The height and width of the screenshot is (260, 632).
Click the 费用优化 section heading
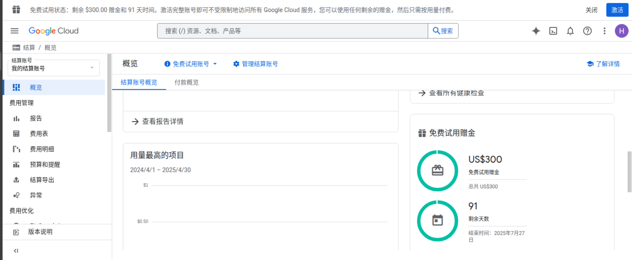click(22, 211)
